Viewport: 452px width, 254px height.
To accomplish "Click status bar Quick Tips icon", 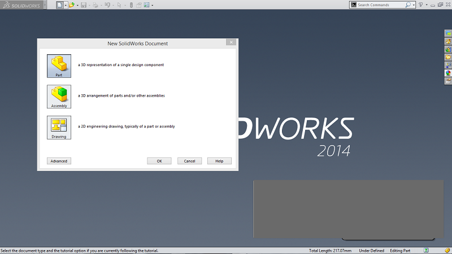I will coord(426,250).
